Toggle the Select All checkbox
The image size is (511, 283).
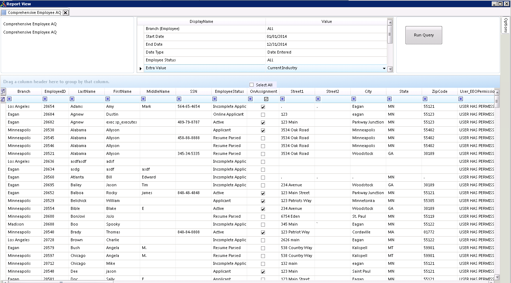[x=252, y=85]
